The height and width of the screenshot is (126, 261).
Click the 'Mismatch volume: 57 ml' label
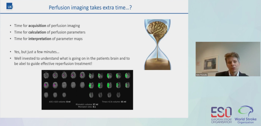87,104
